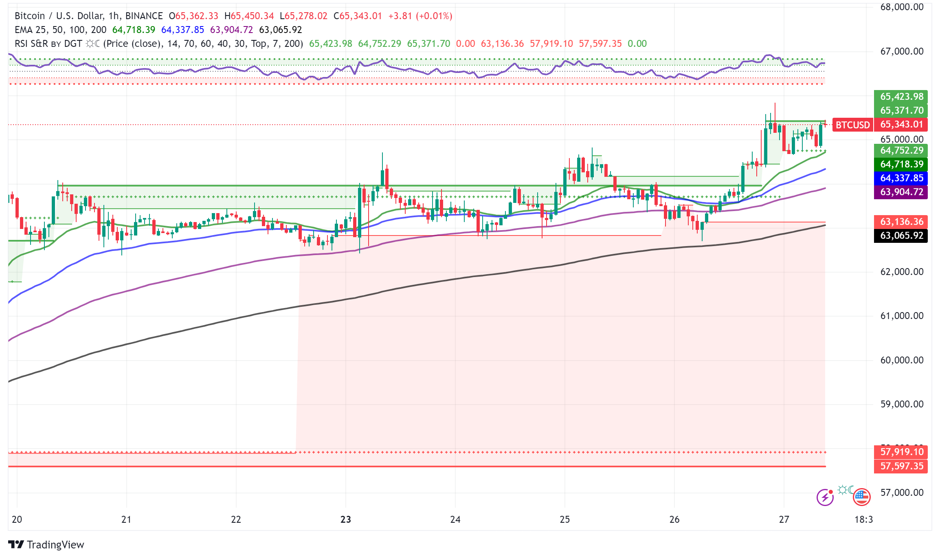Click the high value H65,450.34
The height and width of the screenshot is (559, 940).
tap(249, 16)
